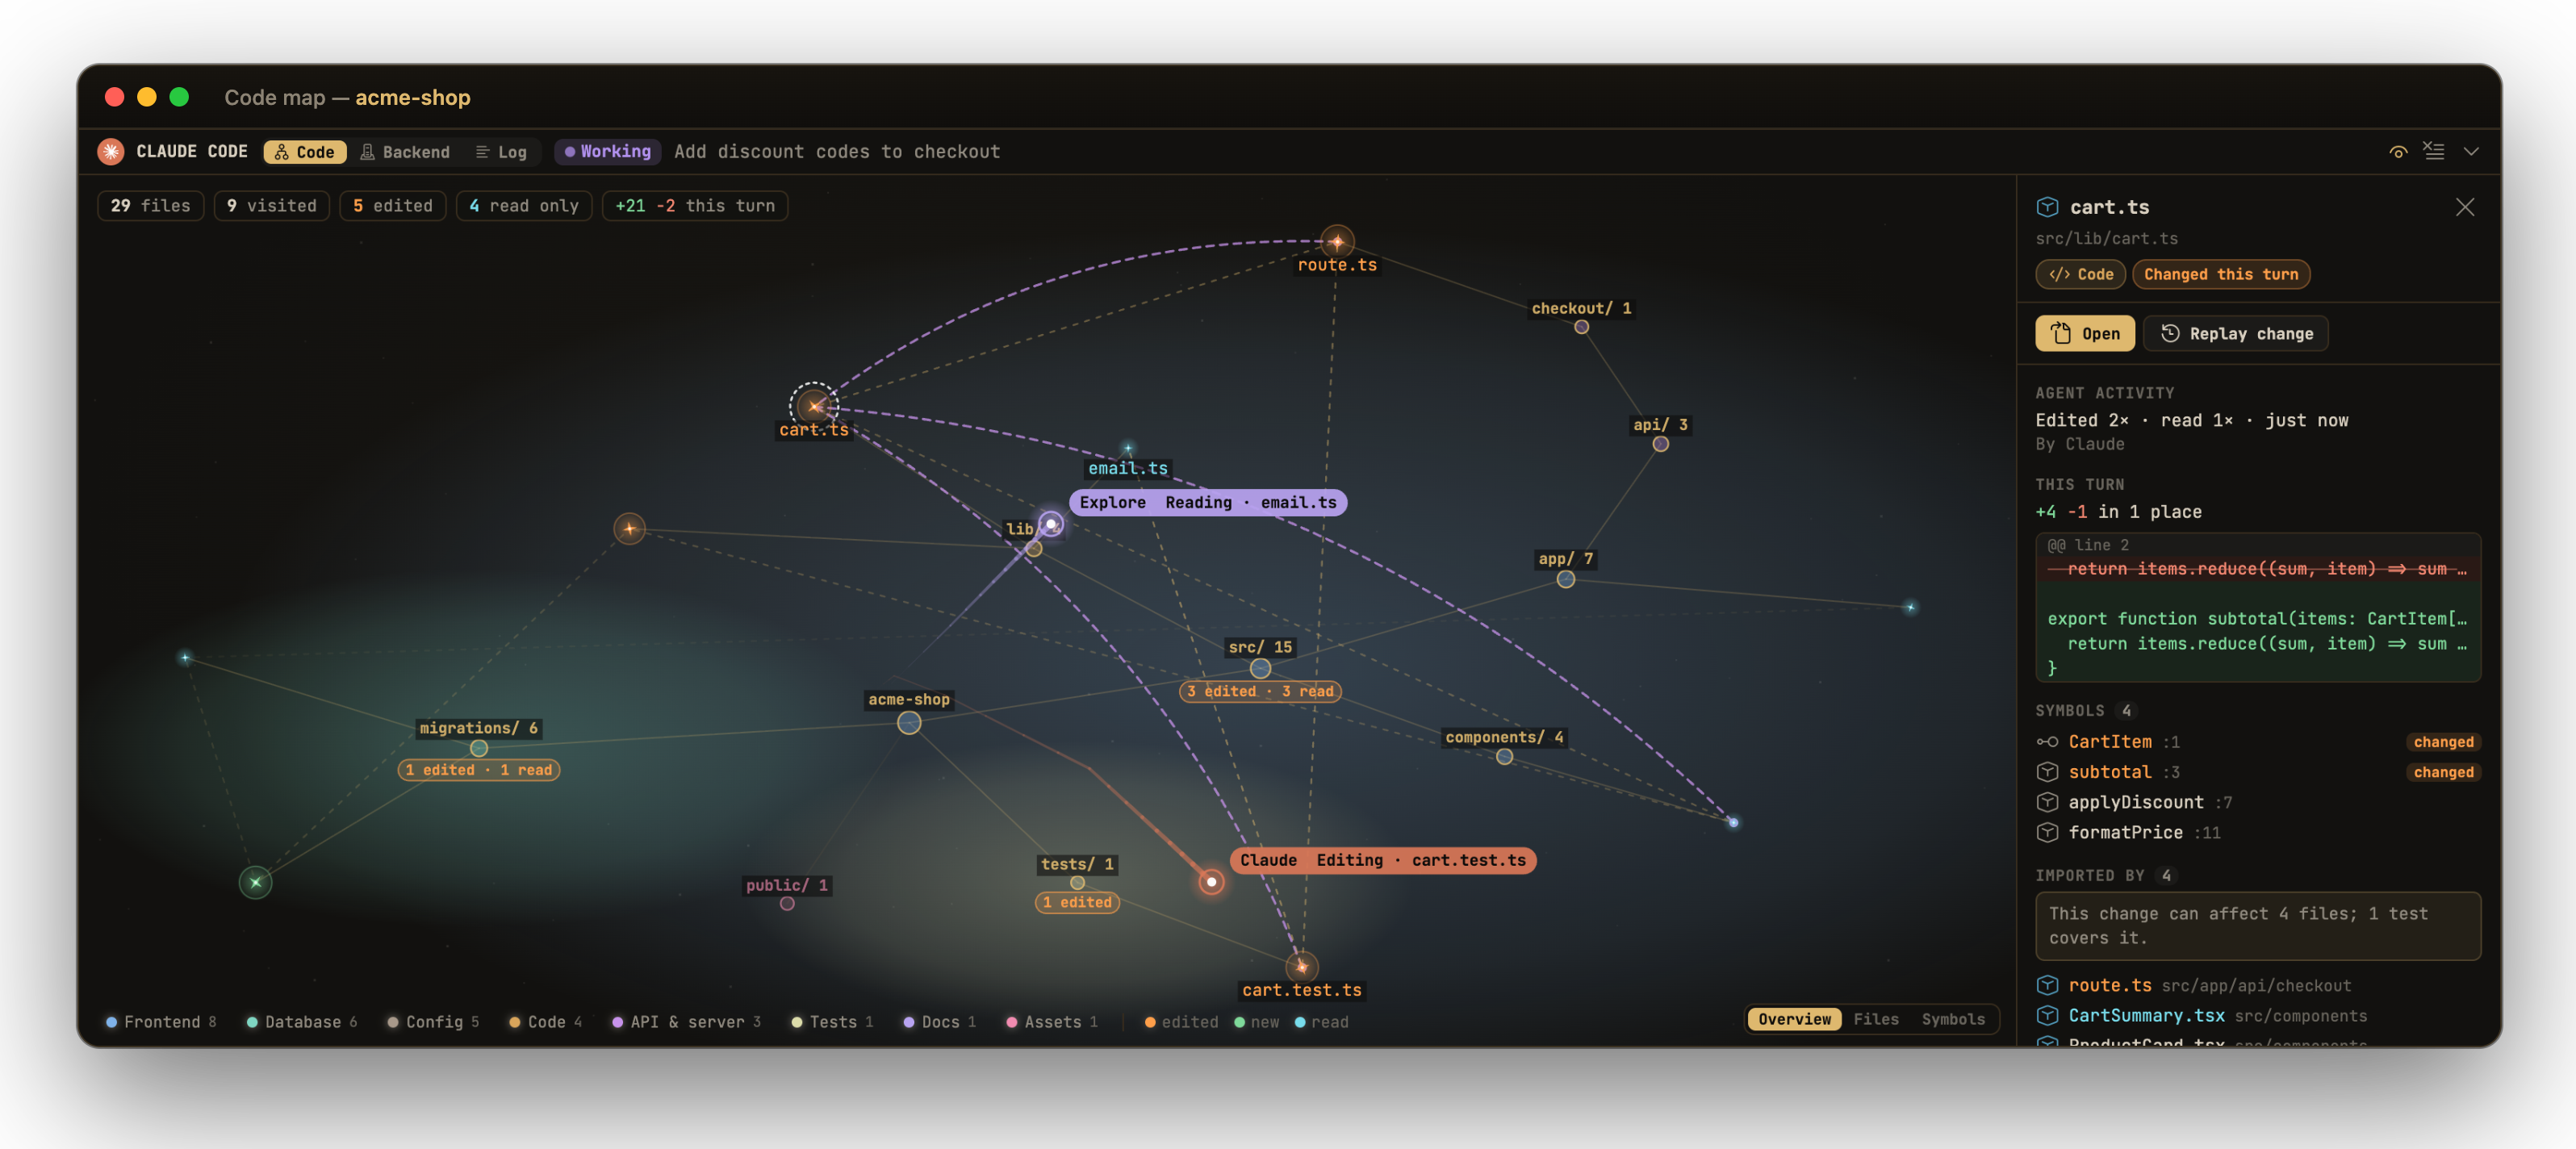Click the Claude Code asterisk logo icon

pos(111,151)
